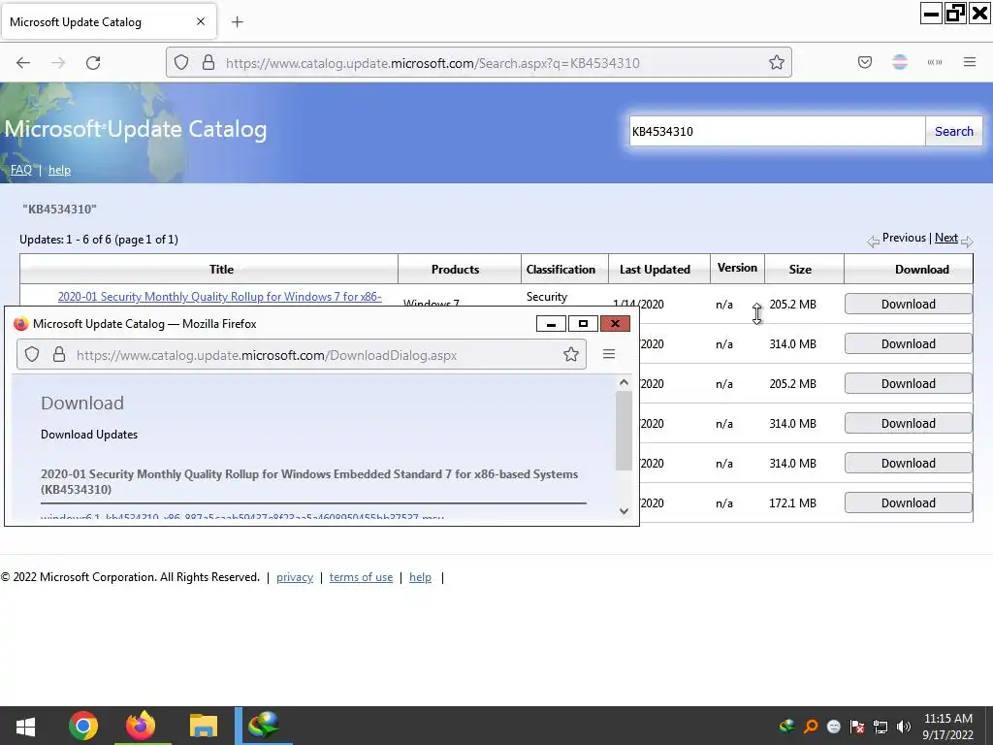This screenshot has height=745, width=993.
Task: Click the popup scrollbar up arrow
Action: click(x=624, y=382)
